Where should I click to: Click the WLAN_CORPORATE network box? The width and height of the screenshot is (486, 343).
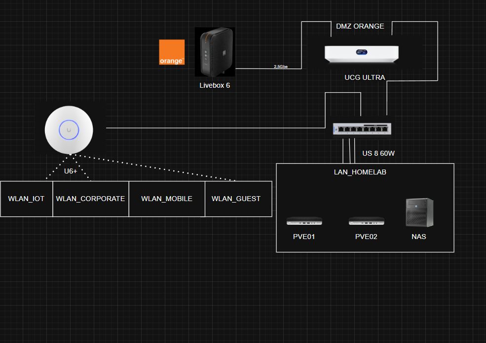click(x=91, y=199)
